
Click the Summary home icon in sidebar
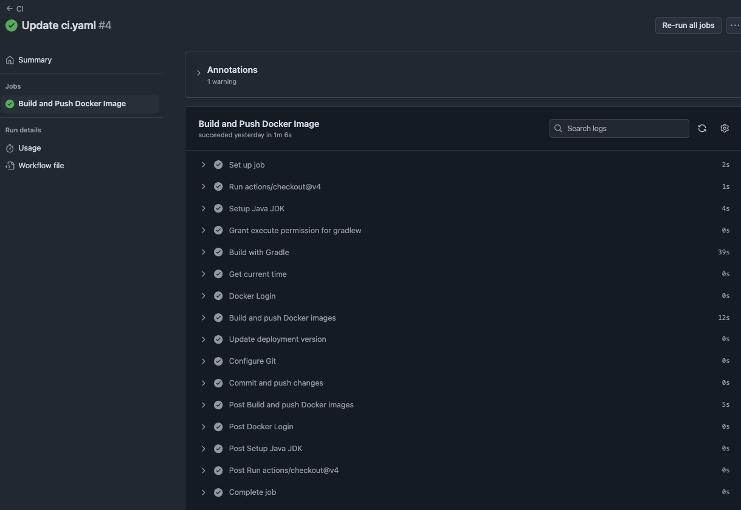[10, 60]
